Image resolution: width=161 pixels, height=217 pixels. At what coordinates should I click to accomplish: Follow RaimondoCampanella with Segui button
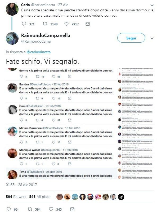coord(131,38)
